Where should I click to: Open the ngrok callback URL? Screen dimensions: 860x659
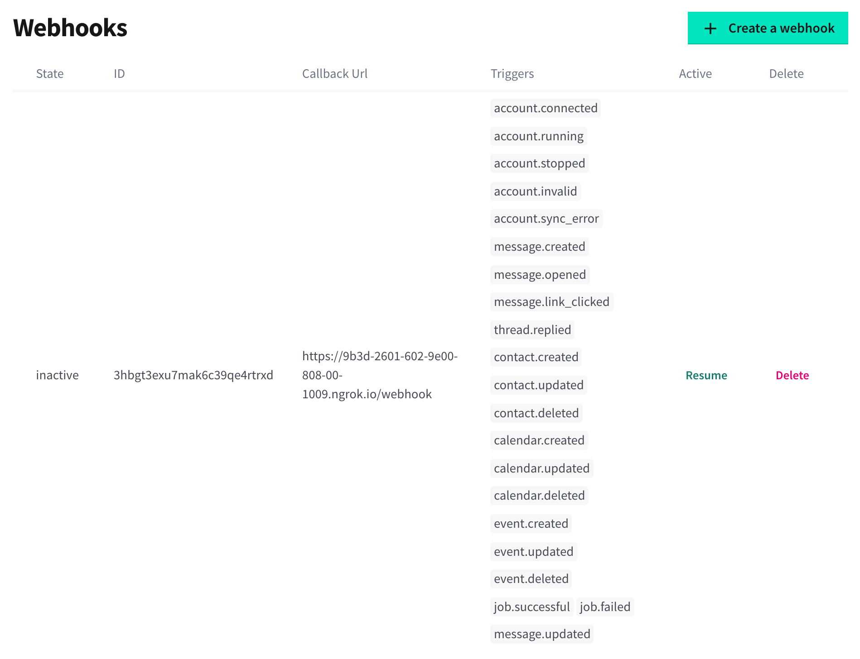pyautogui.click(x=380, y=375)
